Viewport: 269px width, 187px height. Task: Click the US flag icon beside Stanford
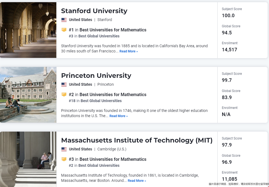pyautogui.click(x=64, y=20)
